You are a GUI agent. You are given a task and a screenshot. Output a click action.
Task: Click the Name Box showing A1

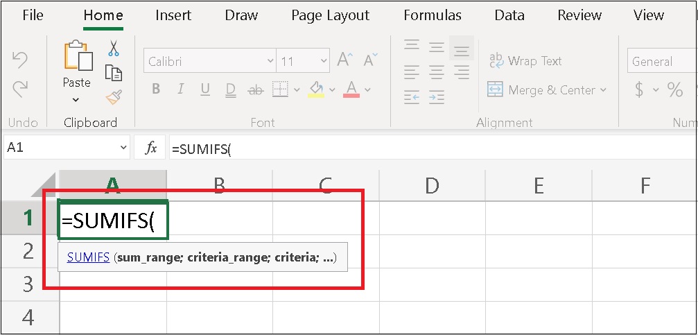pyautogui.click(x=59, y=148)
